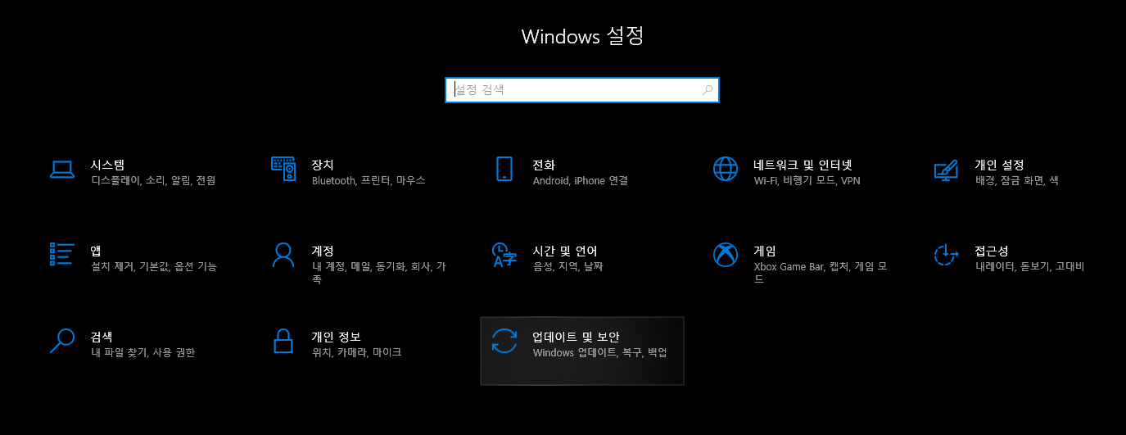
Task: Click text '내 파일 찾기, 사용 권한'
Action: pos(143,352)
